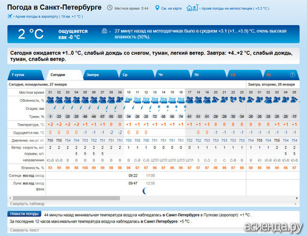The height and width of the screenshot is (236, 307).
Task: Click the cloudiness icon for hour 07
Action: click(x=103, y=100)
